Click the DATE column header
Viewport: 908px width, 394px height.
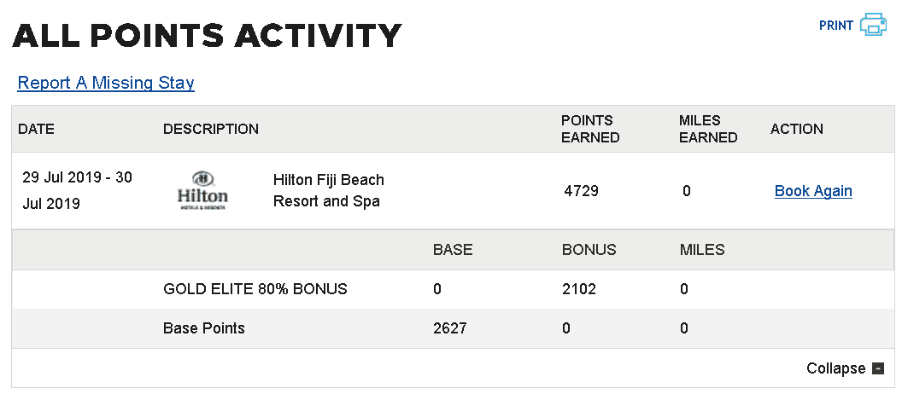[36, 129]
